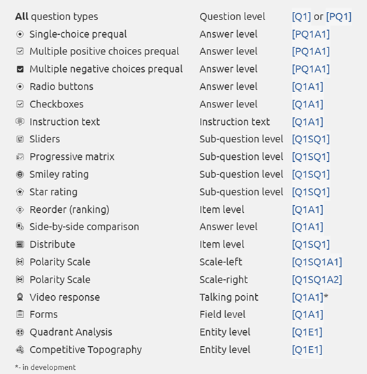Click the Forms clipboard icon

point(20,315)
